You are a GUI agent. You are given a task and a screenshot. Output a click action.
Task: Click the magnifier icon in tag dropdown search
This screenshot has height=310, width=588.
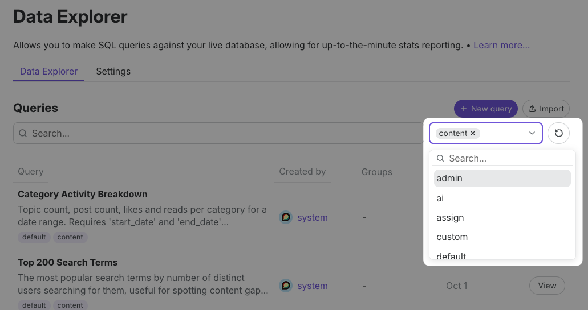pyautogui.click(x=441, y=158)
